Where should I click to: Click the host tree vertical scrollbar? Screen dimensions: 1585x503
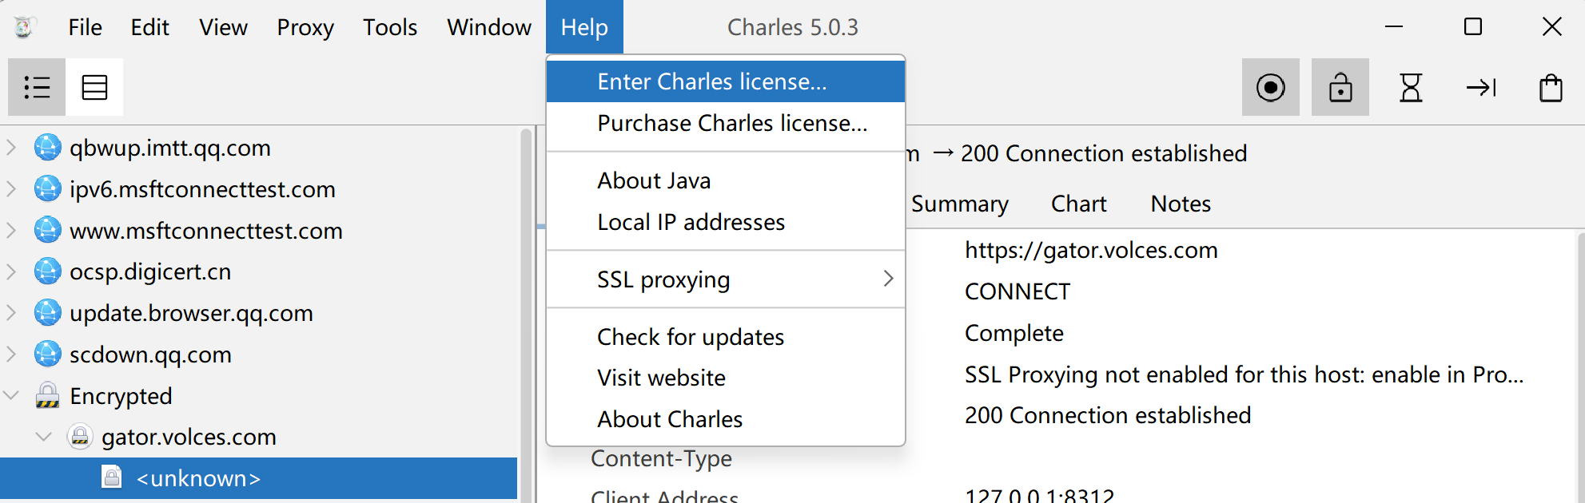[x=526, y=315]
